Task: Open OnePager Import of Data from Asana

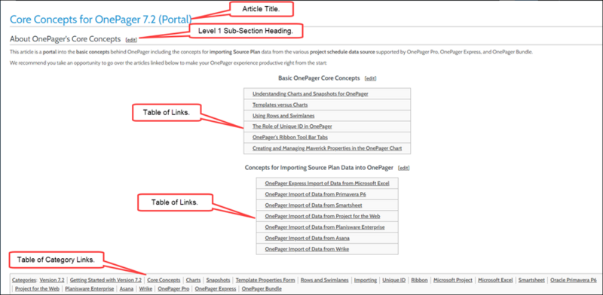Action: [308, 238]
